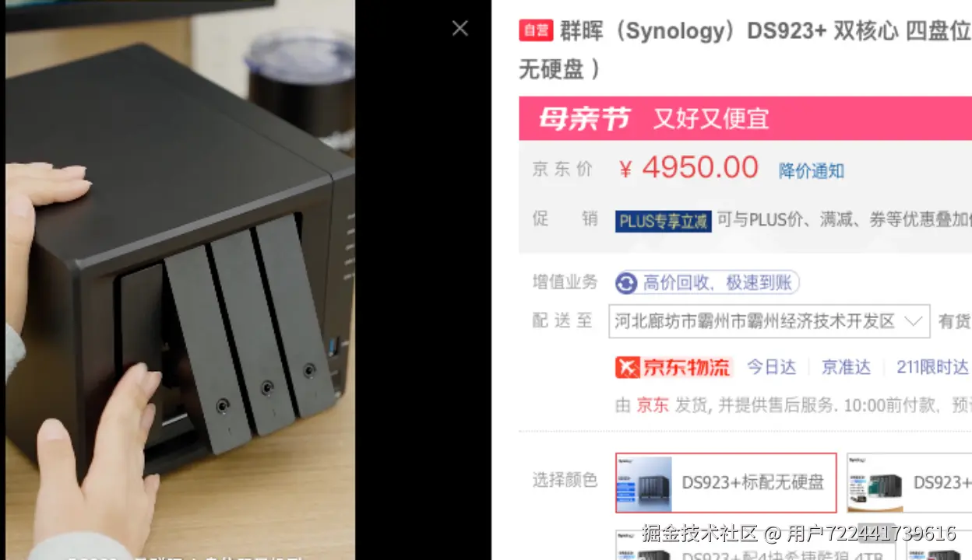Screen dimensions: 972x560
Task: Click the 京东物流 logistics logo
Action: click(673, 367)
